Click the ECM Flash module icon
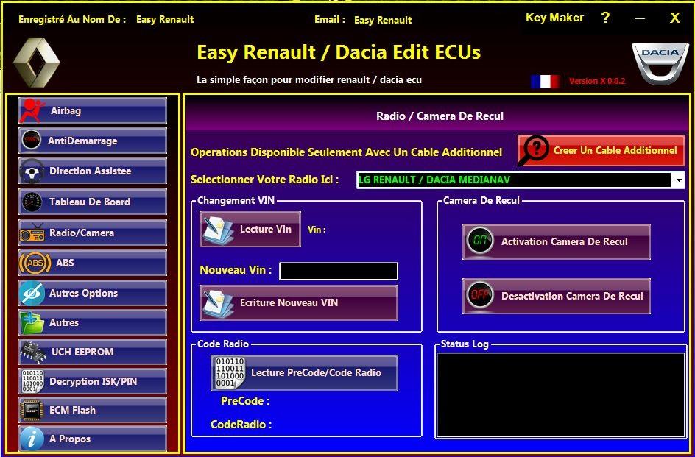The height and width of the screenshot is (457, 695). pyautogui.click(x=32, y=409)
